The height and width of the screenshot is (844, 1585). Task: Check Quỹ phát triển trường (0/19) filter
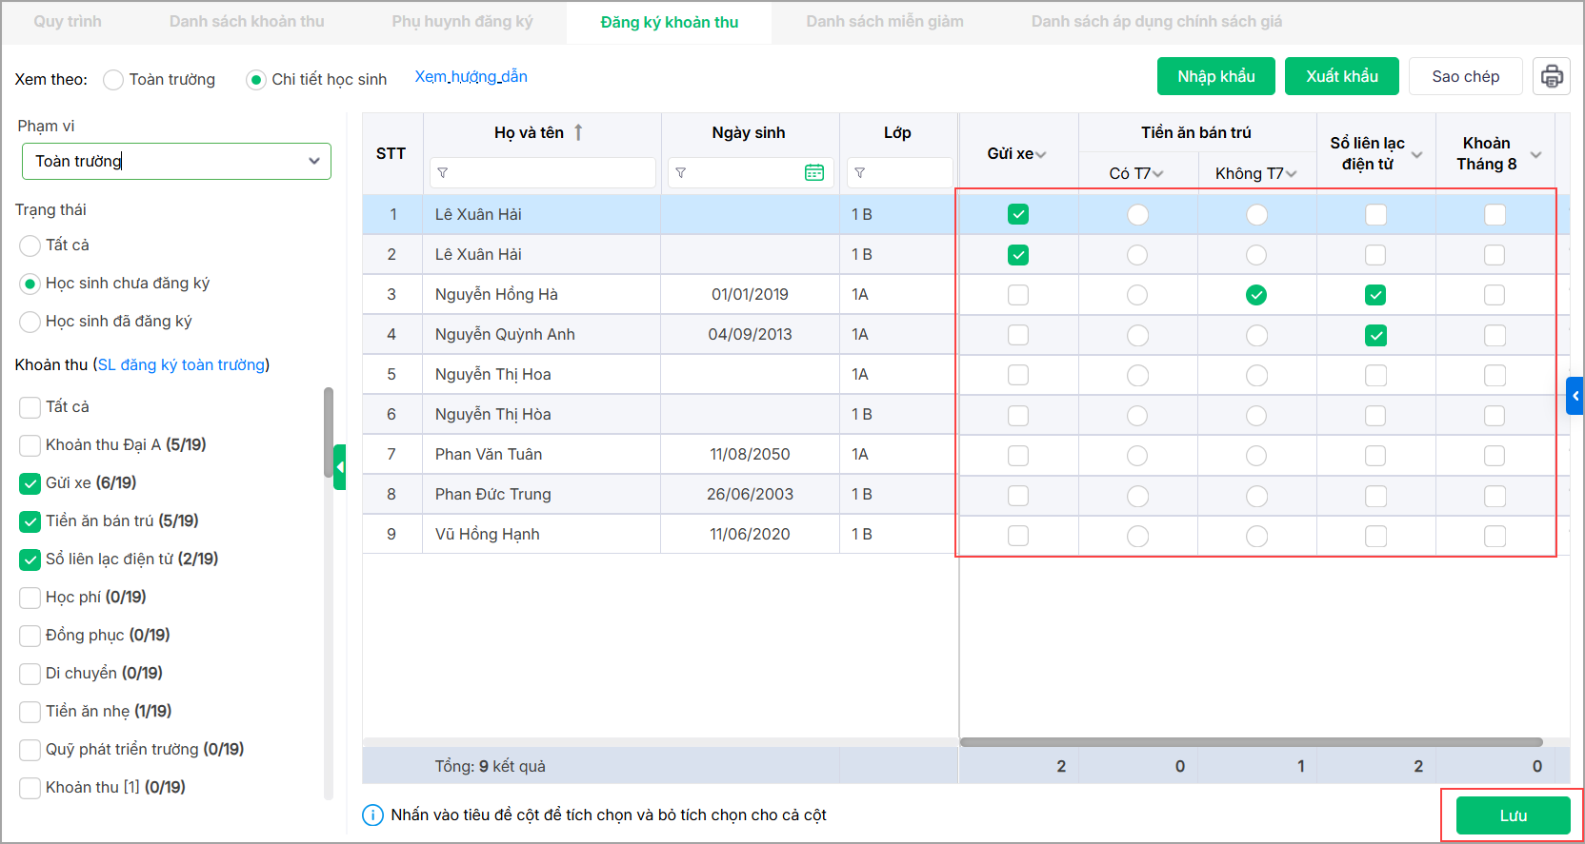point(30,750)
